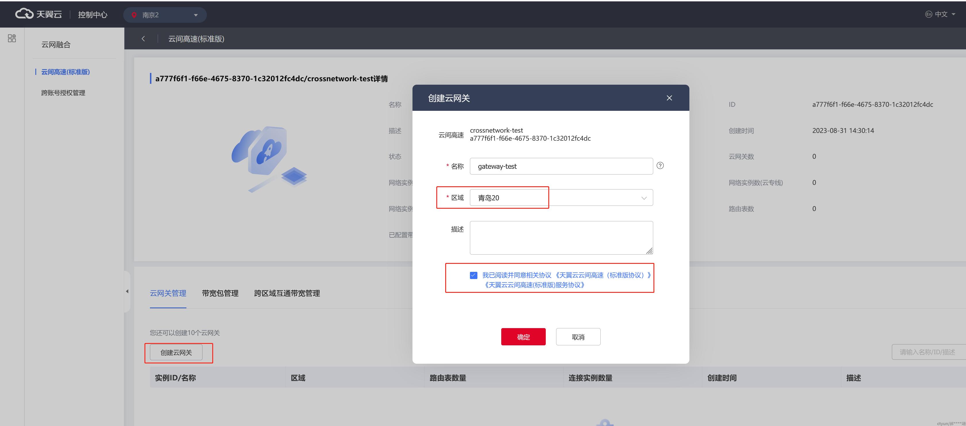The height and width of the screenshot is (426, 966).
Task: Open the 南京2 region dropdown
Action: click(x=165, y=15)
